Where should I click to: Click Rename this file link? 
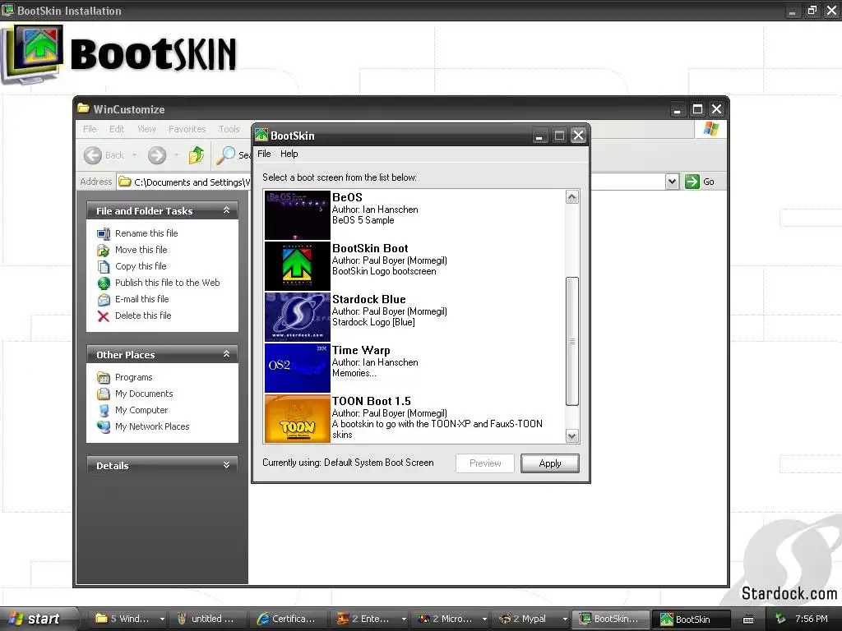(x=146, y=233)
